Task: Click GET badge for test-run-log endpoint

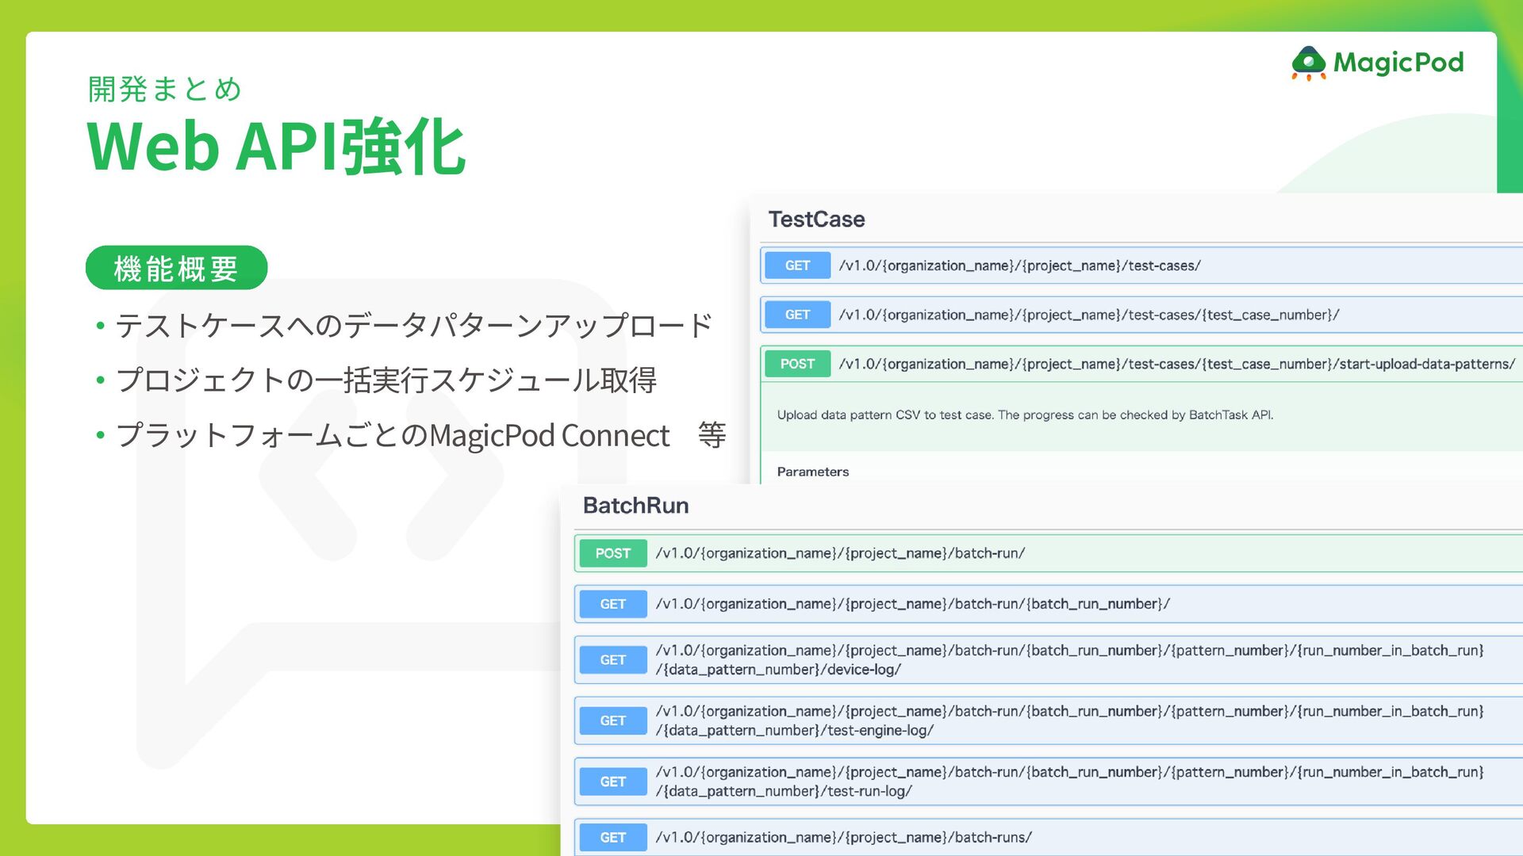Action: tap(612, 781)
